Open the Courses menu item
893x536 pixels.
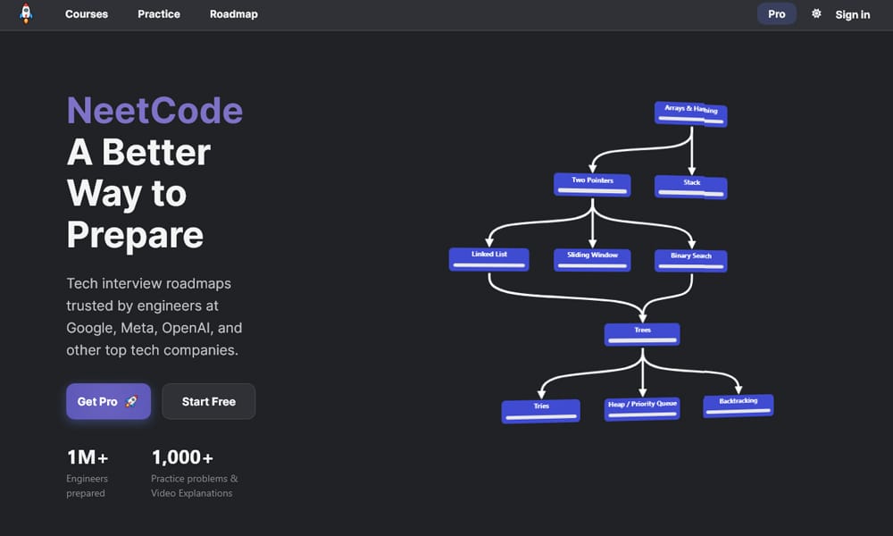(87, 14)
